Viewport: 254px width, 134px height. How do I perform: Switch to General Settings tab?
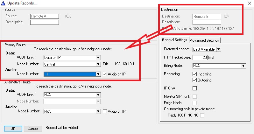(174, 40)
